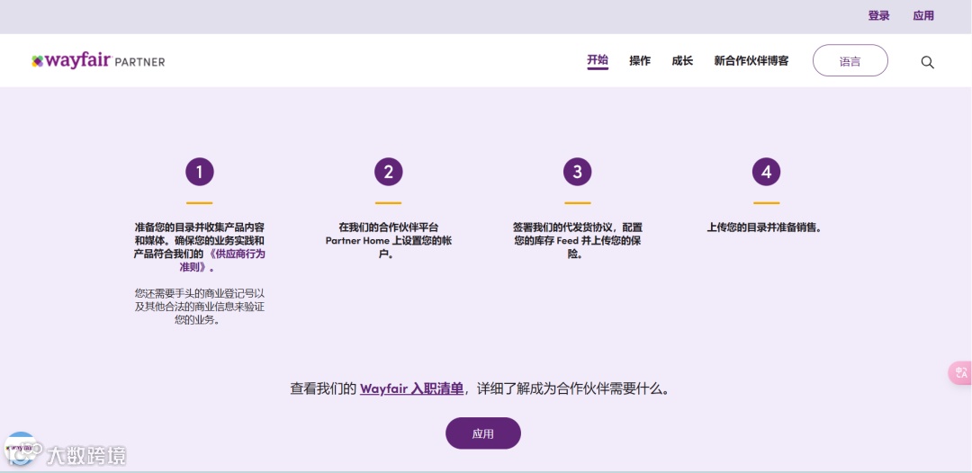The image size is (972, 473).
Task: Click step 3 text about 代发货协议
Action: point(577,241)
